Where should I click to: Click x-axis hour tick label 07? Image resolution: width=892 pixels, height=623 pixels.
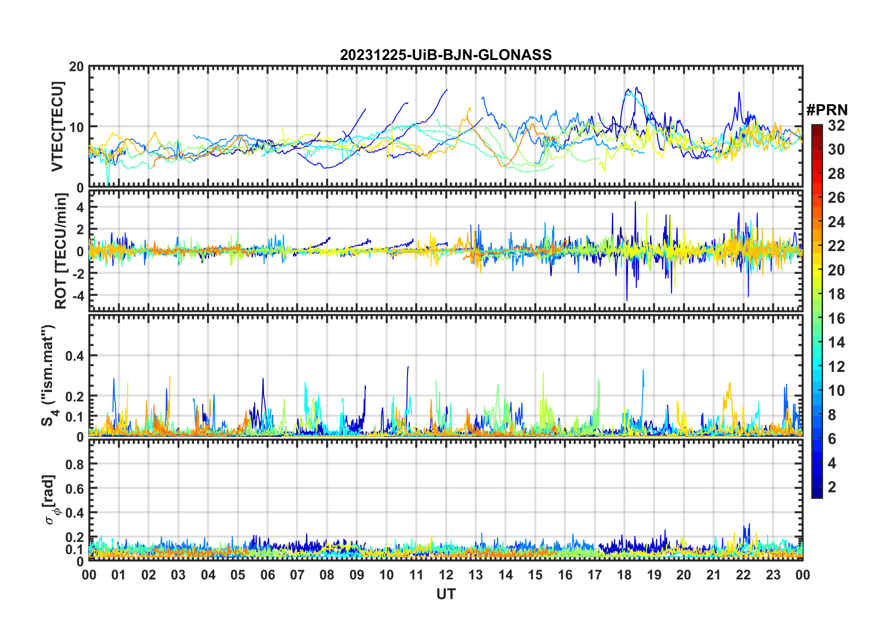point(297,575)
